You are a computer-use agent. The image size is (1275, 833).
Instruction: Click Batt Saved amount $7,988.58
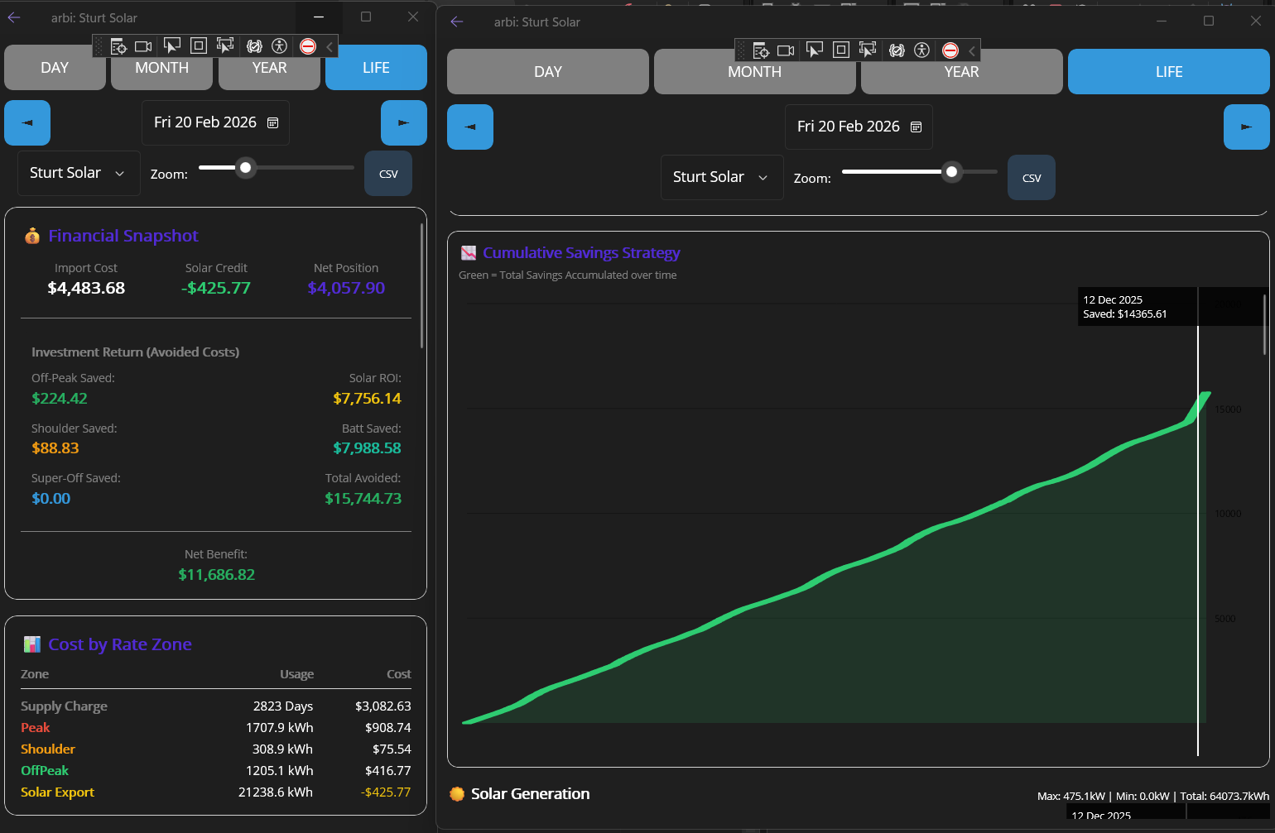coord(367,448)
